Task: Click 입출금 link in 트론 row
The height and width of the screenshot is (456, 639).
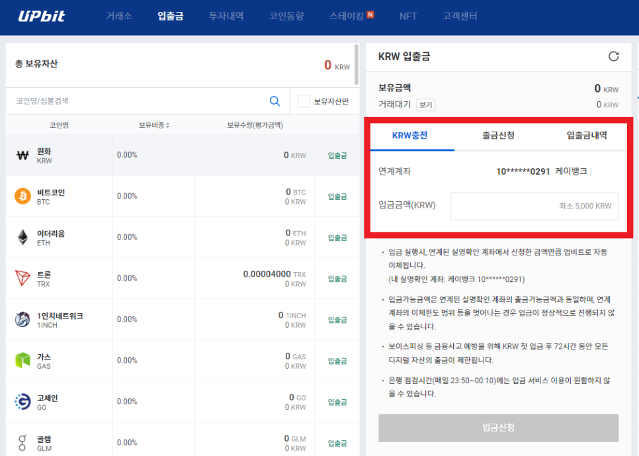Action: [x=337, y=279]
